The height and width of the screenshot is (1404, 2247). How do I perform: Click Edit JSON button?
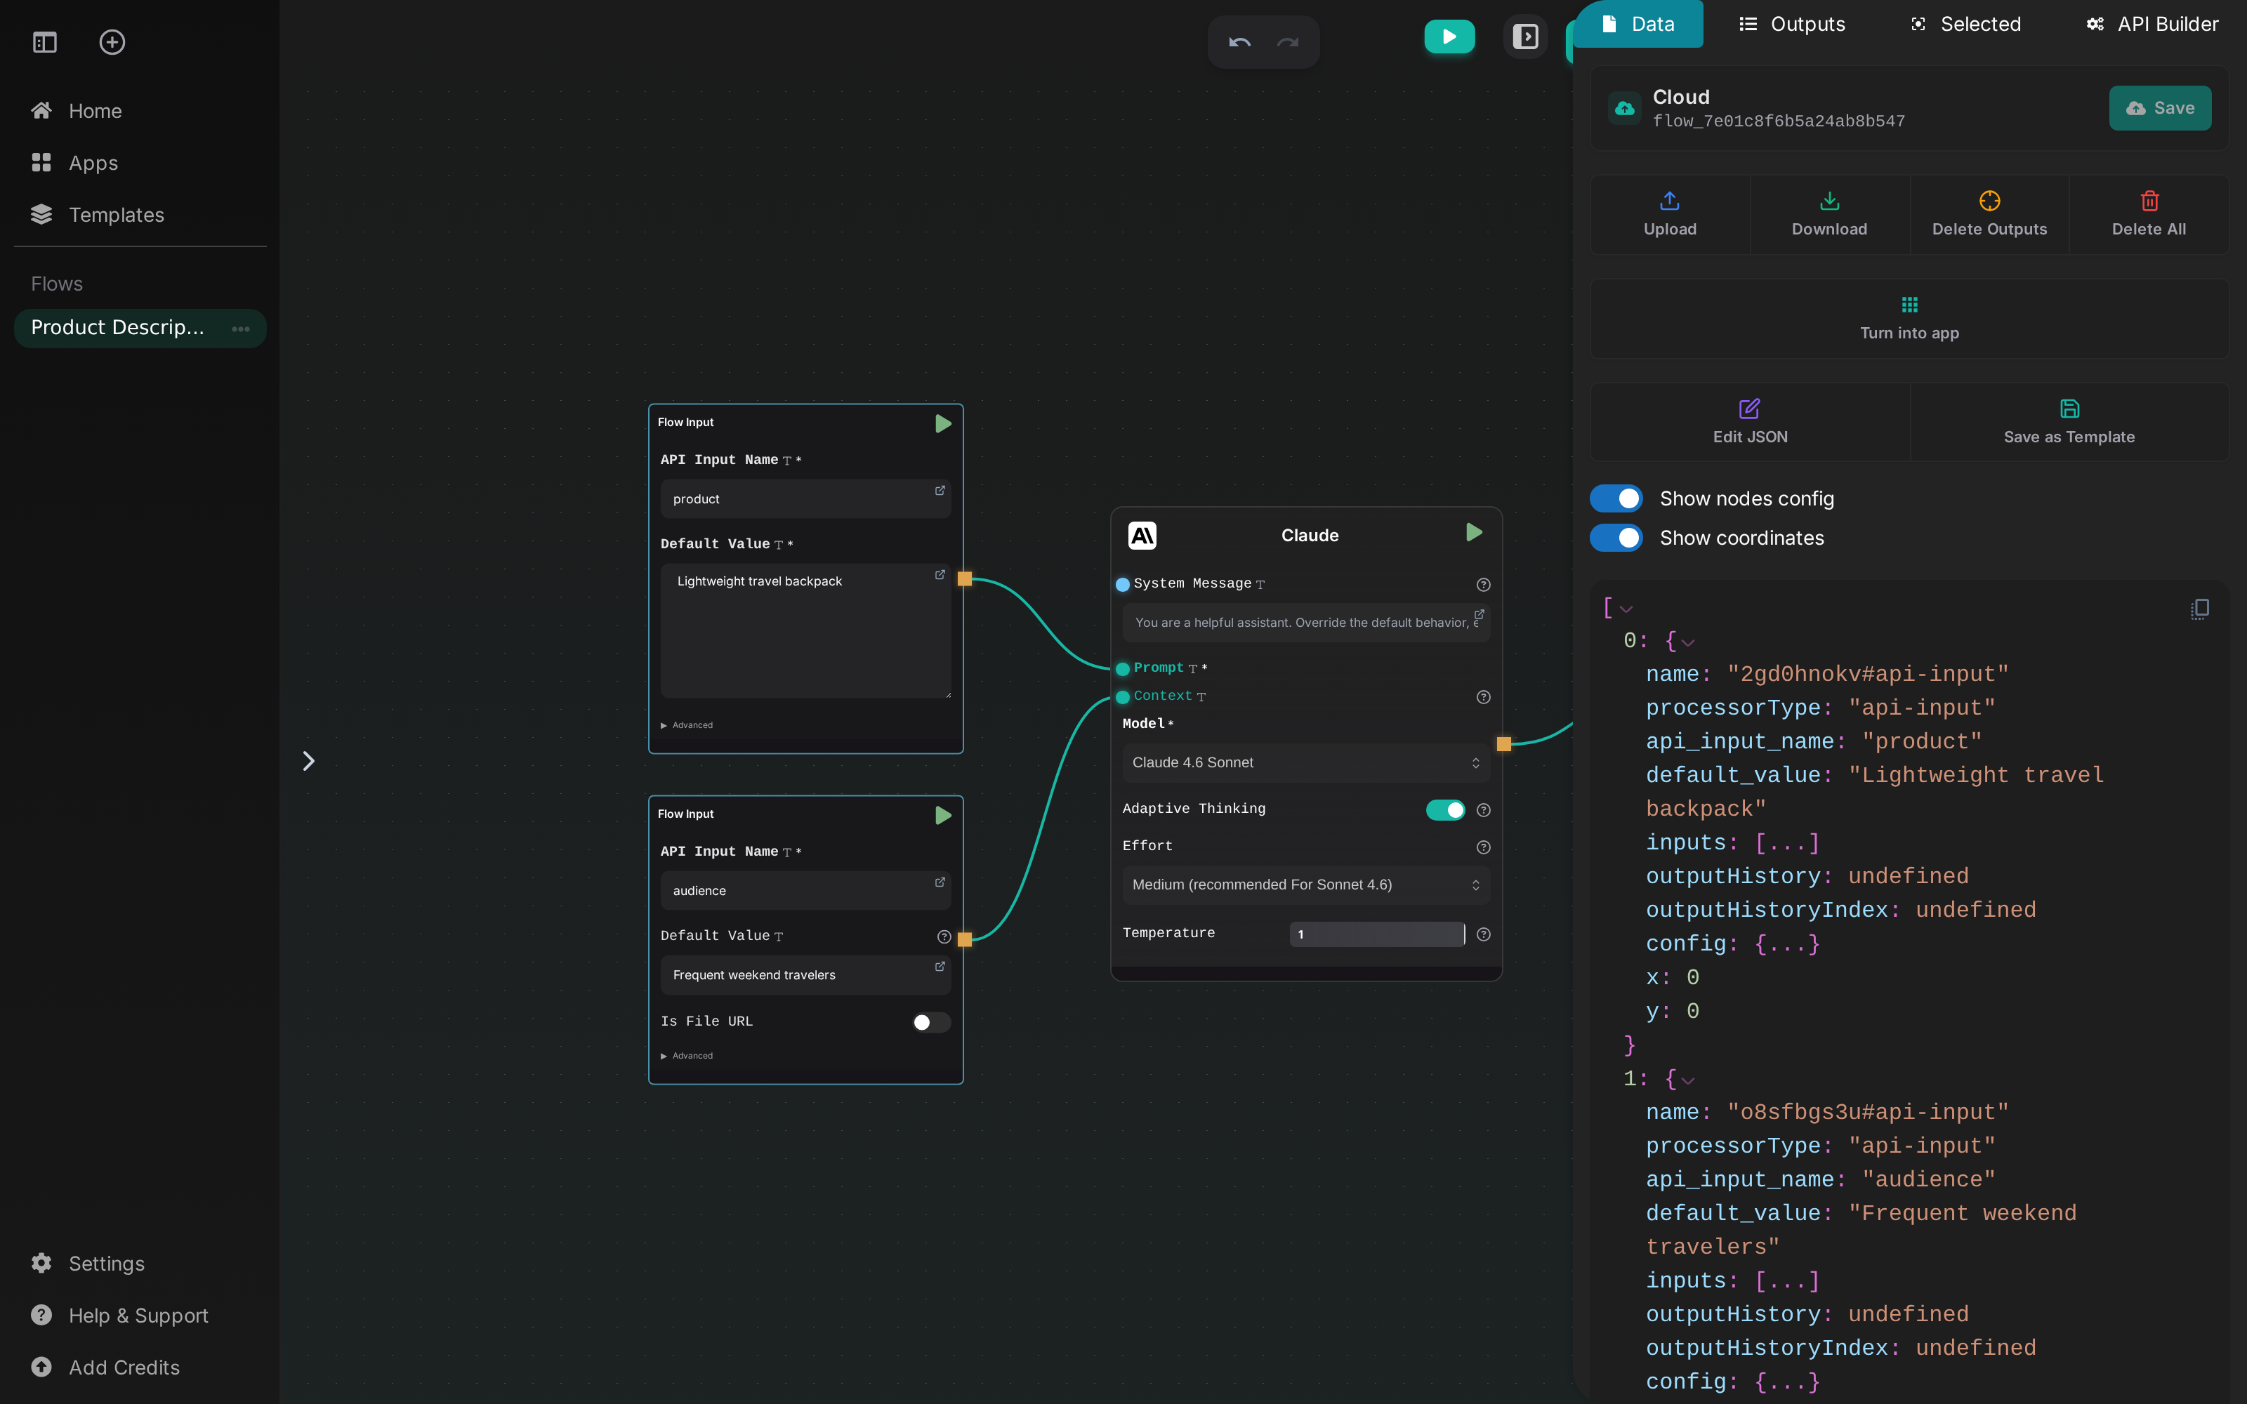(1749, 423)
